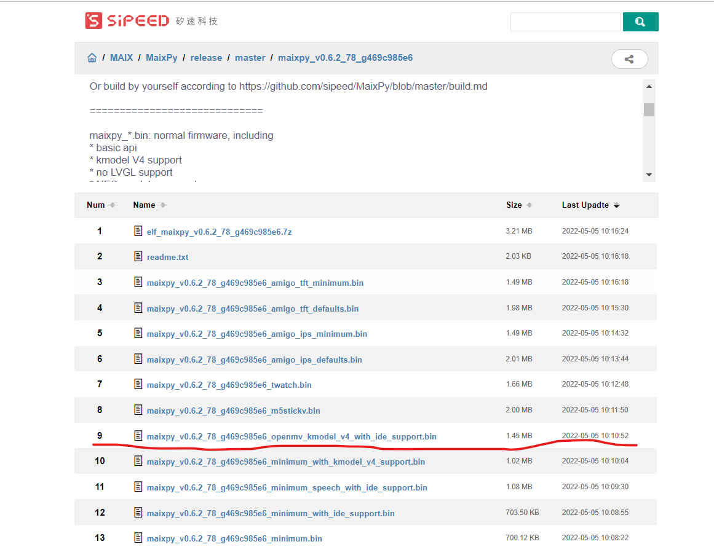Click size value 1.02 MB
Viewport: 714px width, 547px height.
tap(519, 461)
